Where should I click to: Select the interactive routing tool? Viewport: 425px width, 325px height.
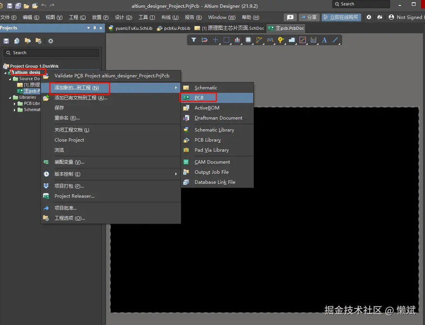[259, 40]
